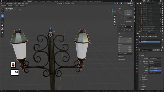
Task: Open the File menu
Action: (4, 1)
